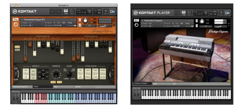Screen dimensions: 240x112
Task: Toggle the Percussion On/Off rocker switch
Action: coord(80,74)
